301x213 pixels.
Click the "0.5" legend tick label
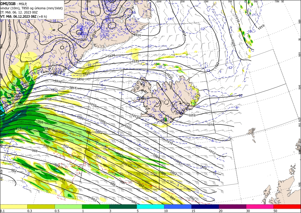point(57,211)
